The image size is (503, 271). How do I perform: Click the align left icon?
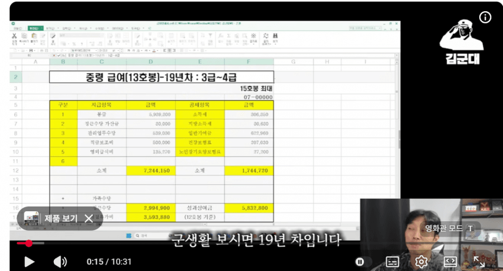point(165,50)
